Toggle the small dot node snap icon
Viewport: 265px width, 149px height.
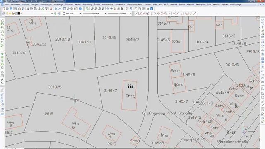point(169,14)
